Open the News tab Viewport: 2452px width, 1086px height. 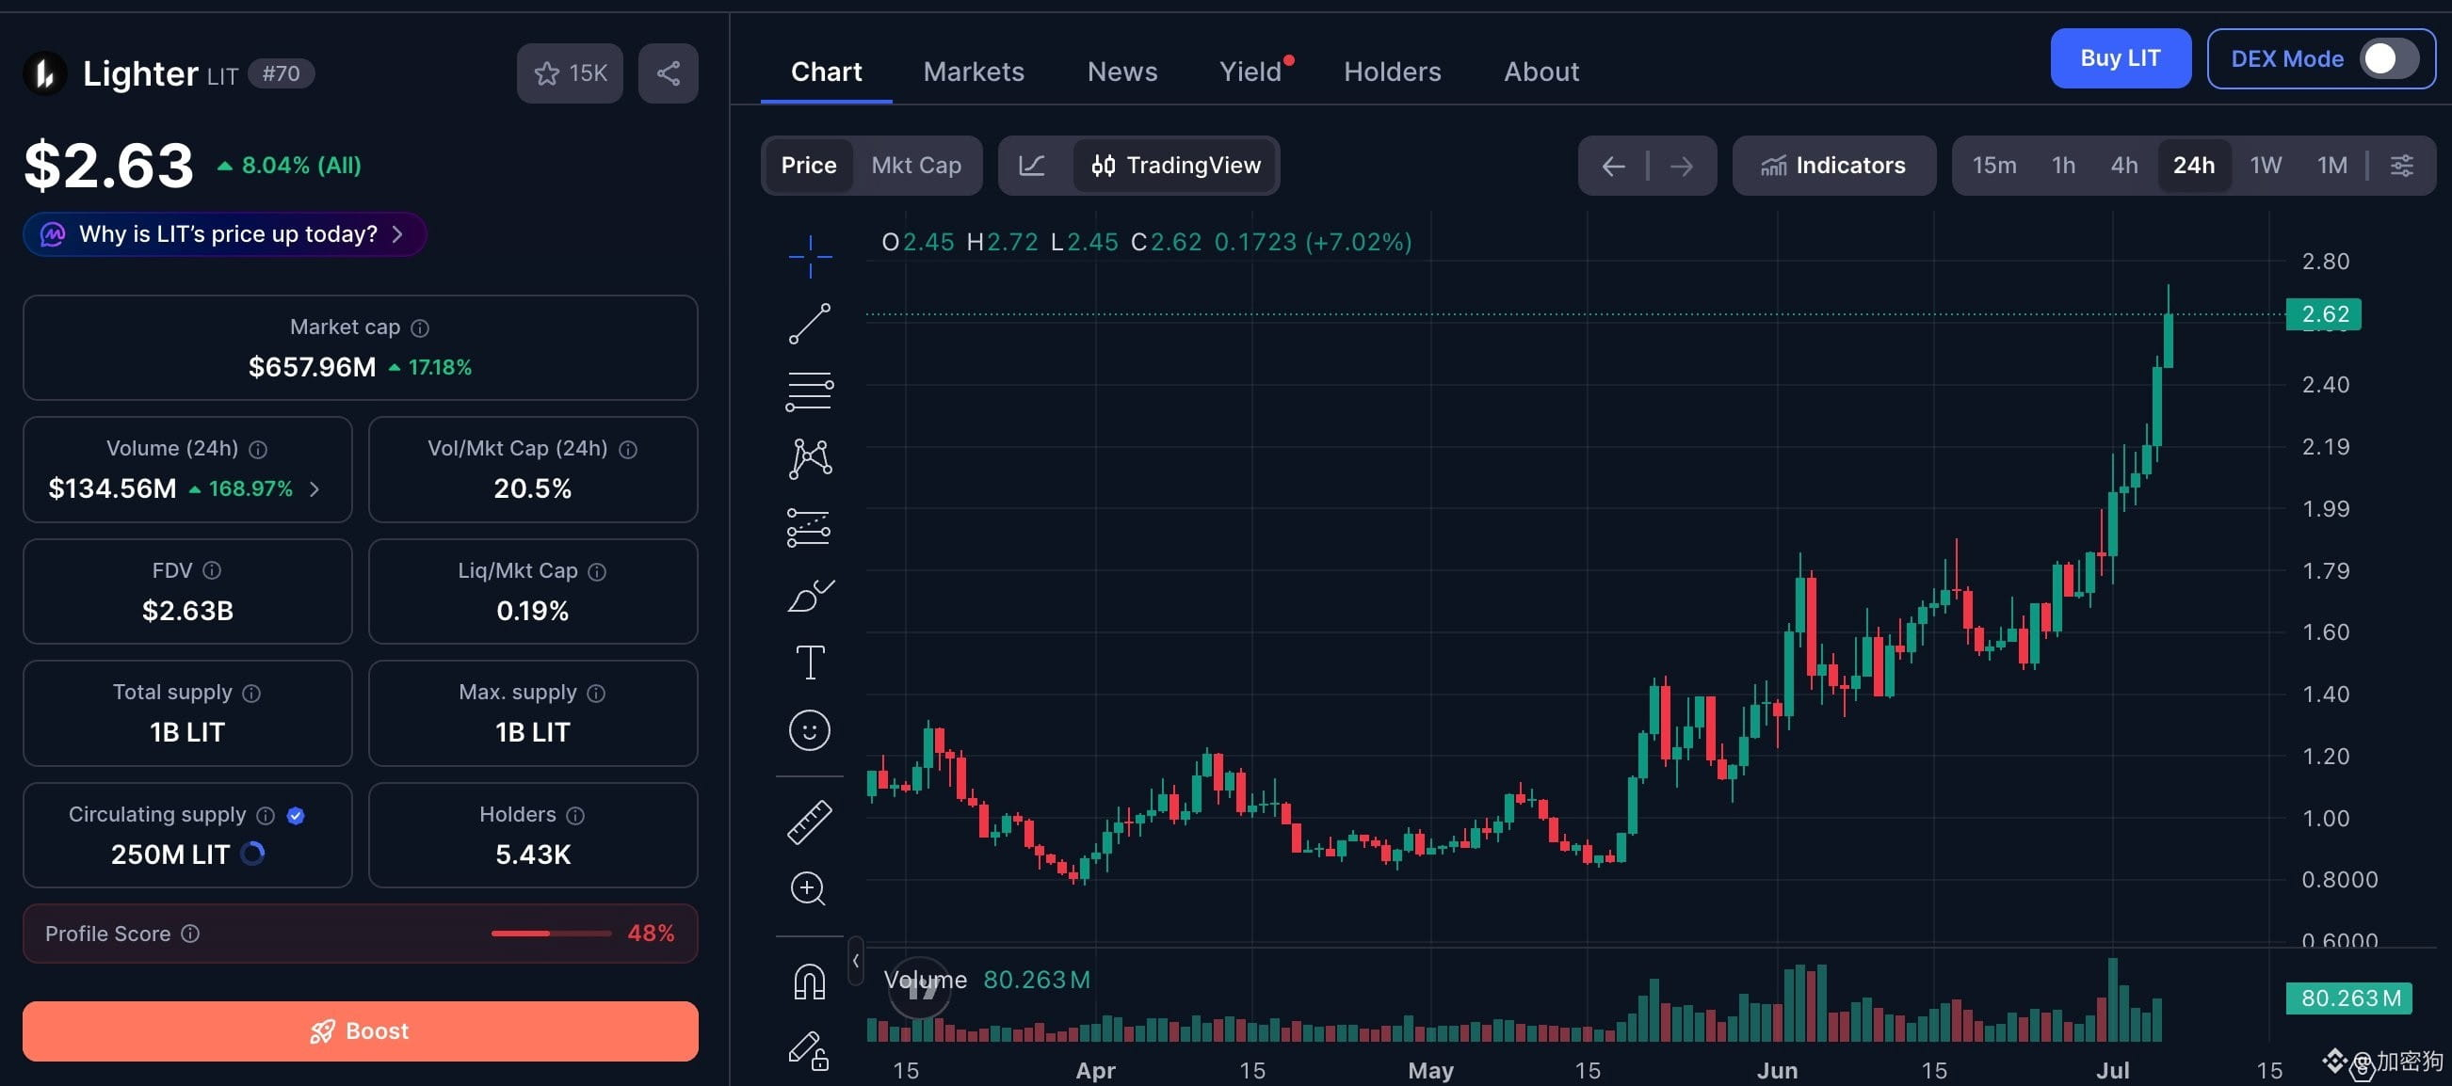click(1122, 72)
